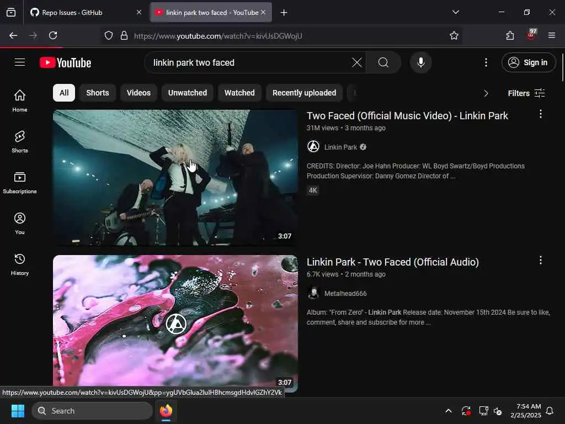Clear the search box with the X icon
Image resolution: width=565 pixels, height=424 pixels.
pos(357,62)
